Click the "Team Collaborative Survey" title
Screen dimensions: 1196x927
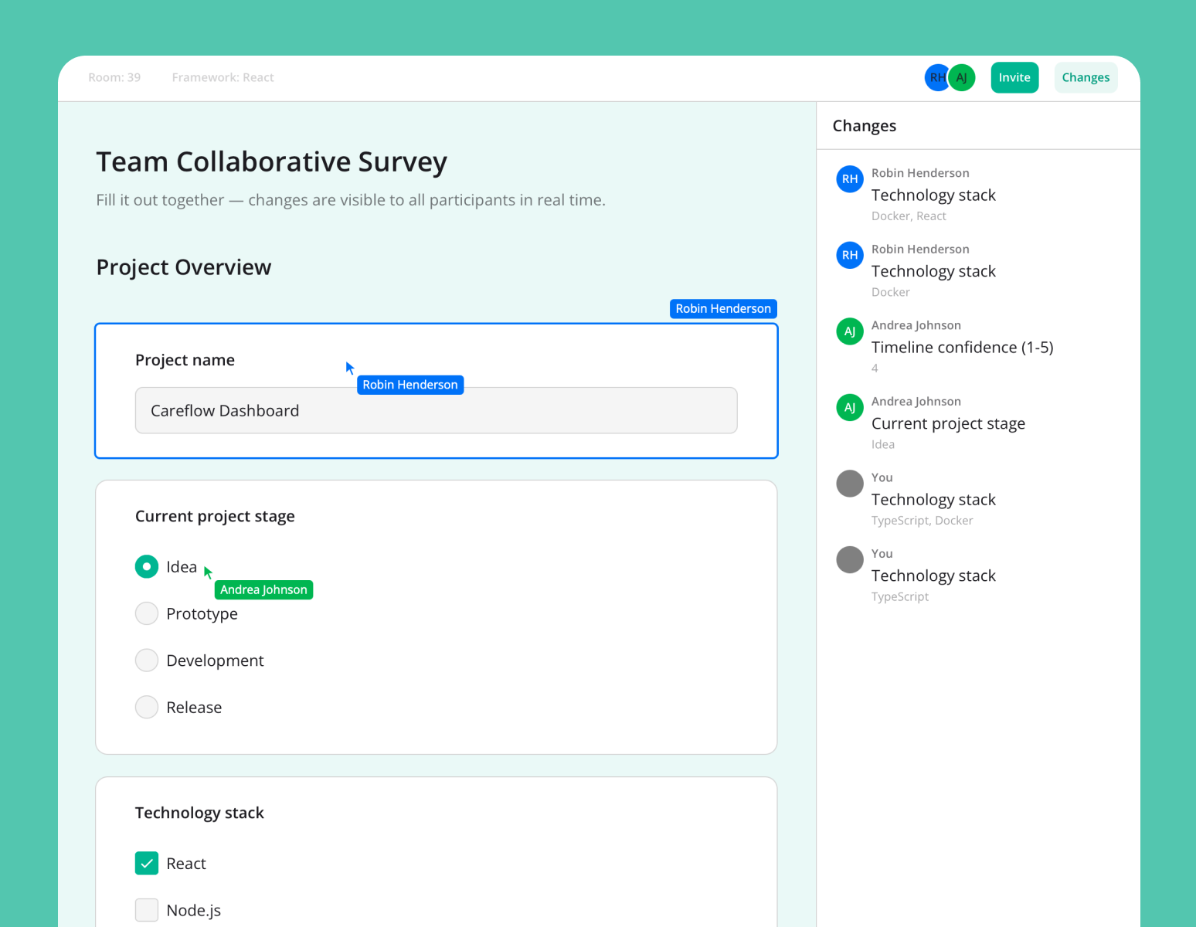coord(272,162)
